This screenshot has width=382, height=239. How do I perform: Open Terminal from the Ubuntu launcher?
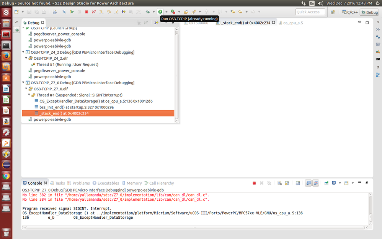[6, 45]
